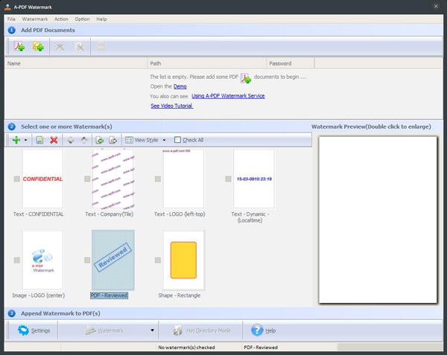Edit the selected watermark
The width and height of the screenshot is (447, 355).
pos(39,140)
